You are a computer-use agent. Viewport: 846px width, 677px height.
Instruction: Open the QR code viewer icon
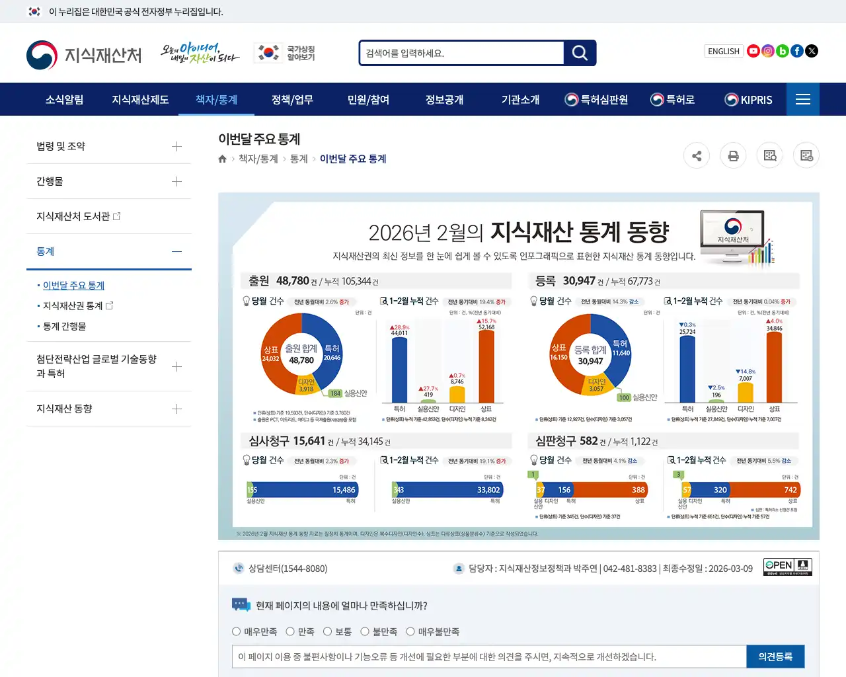pos(769,155)
